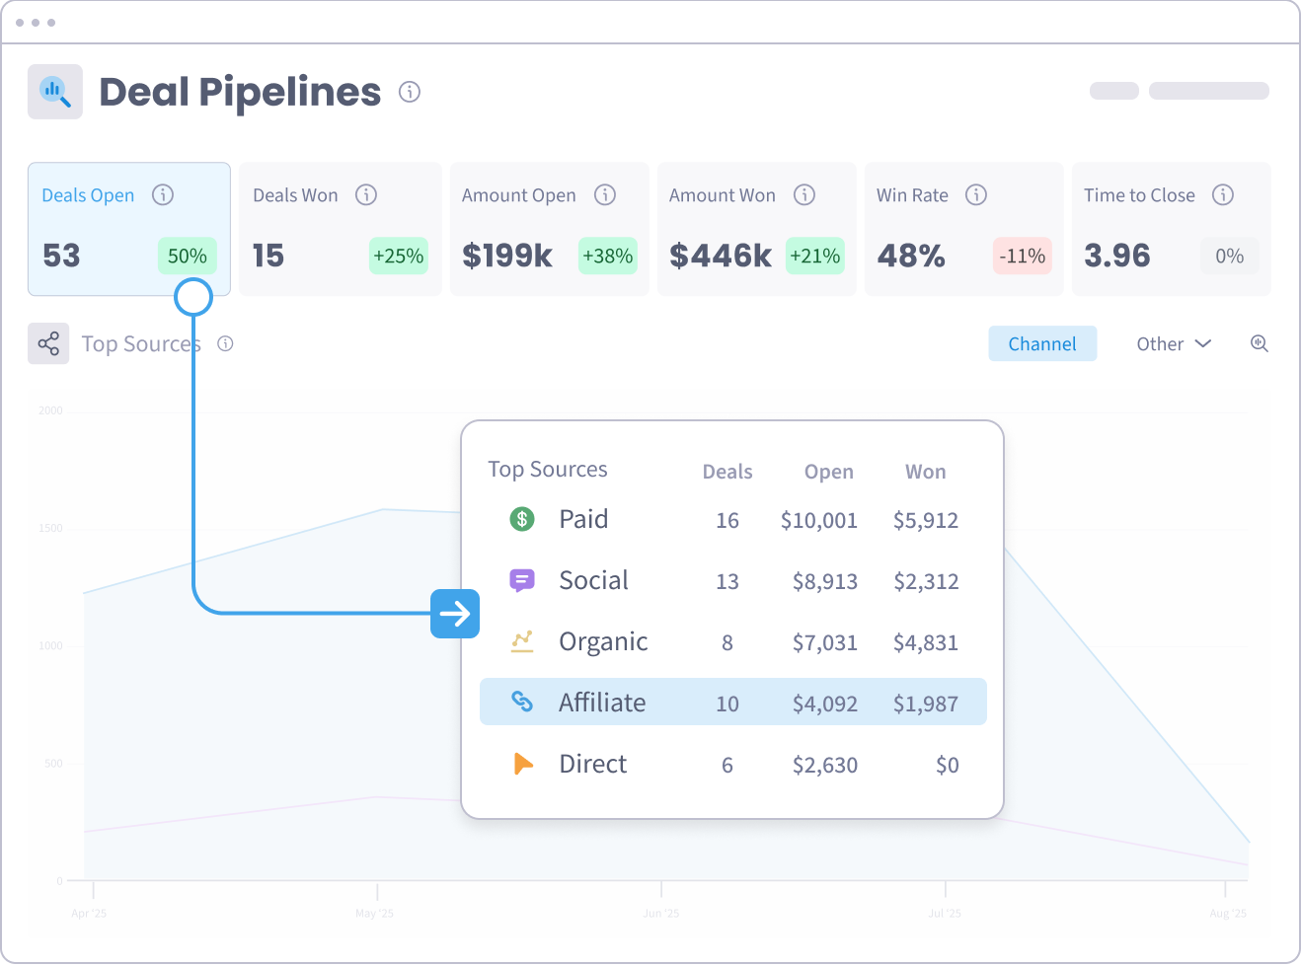Click the chart zoom magnifier icon
The width and height of the screenshot is (1301, 965).
[x=1259, y=343]
